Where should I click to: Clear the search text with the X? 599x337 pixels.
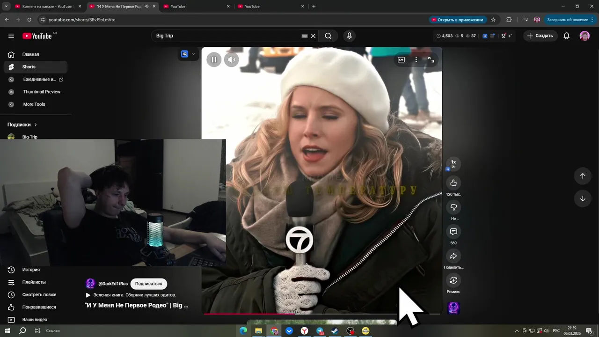tap(313, 36)
